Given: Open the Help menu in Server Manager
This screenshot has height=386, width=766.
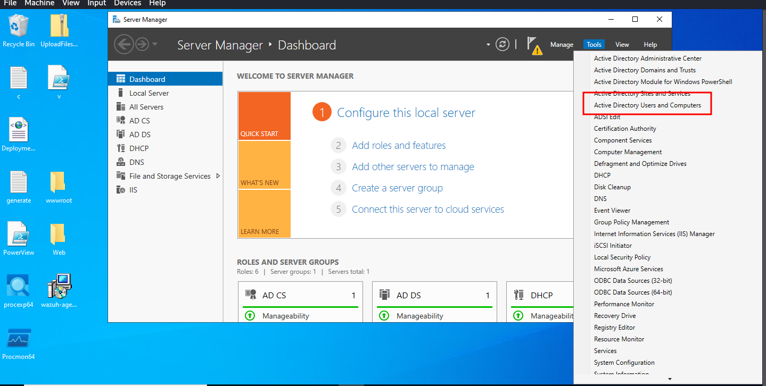Looking at the screenshot, I should click(x=650, y=45).
